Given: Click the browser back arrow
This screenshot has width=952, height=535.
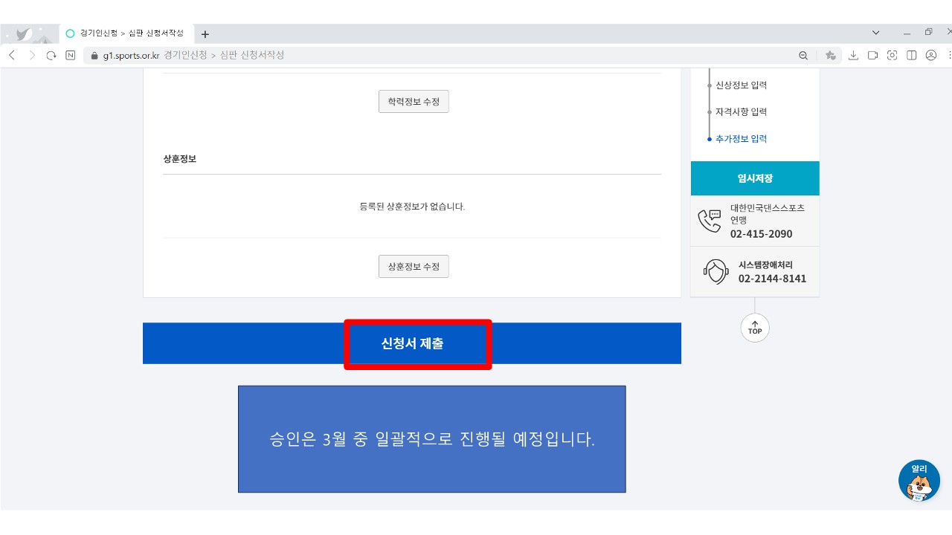Looking at the screenshot, I should (12, 56).
